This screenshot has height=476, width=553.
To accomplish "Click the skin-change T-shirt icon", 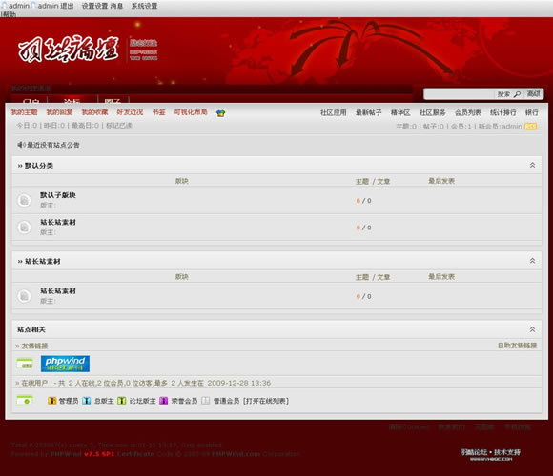I will tap(221, 113).
